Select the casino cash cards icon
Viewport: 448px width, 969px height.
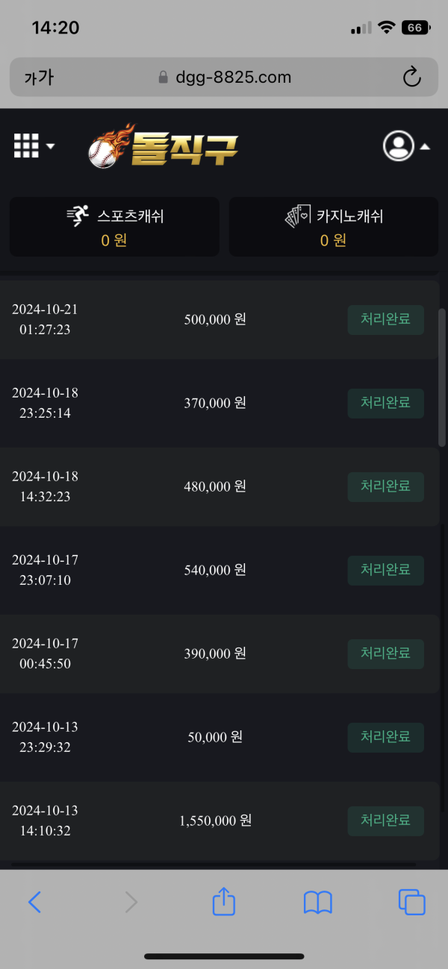pos(297,216)
